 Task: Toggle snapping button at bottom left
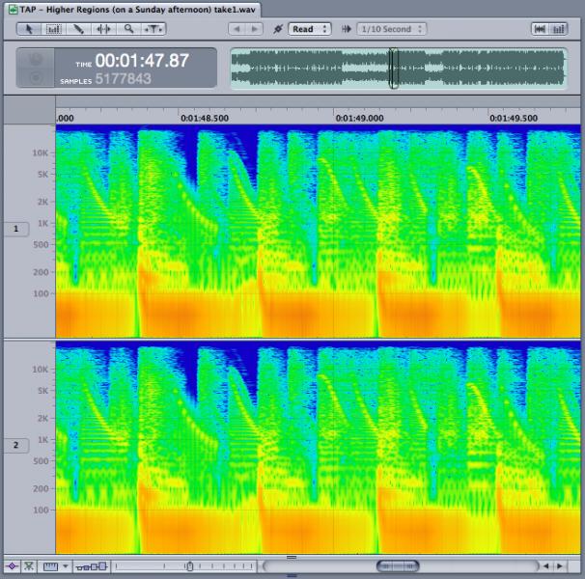tap(29, 566)
